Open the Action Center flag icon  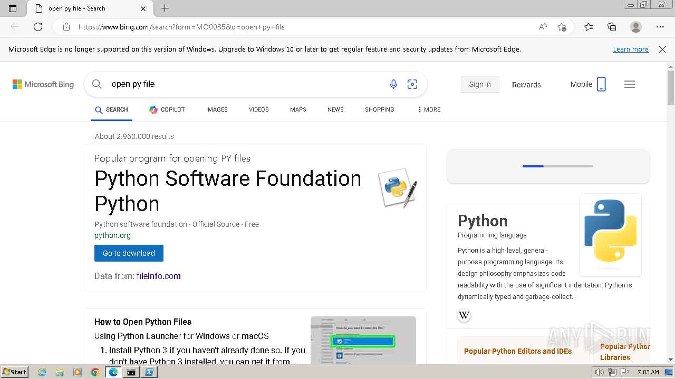click(624, 372)
